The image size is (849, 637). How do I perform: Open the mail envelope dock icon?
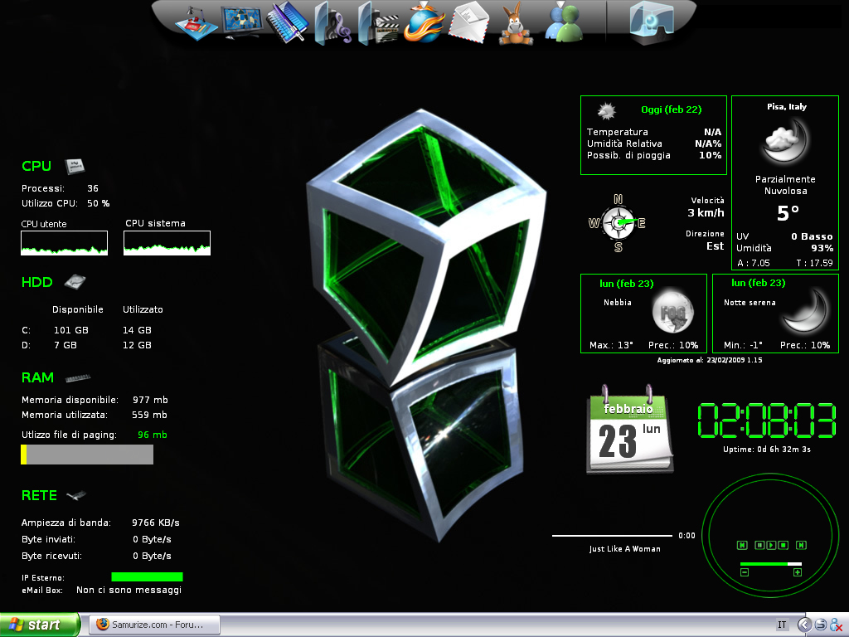468,22
